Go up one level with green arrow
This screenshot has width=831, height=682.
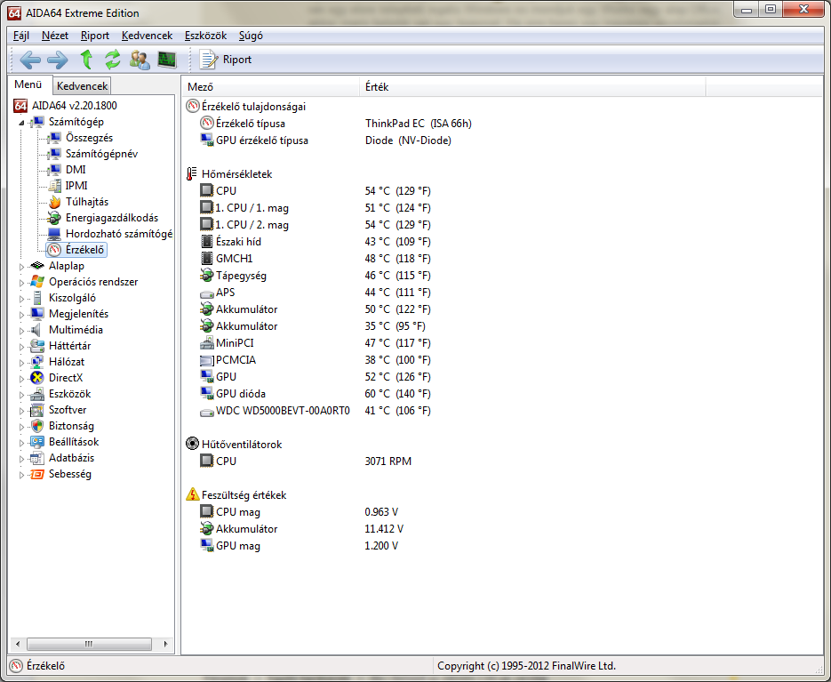pos(86,60)
